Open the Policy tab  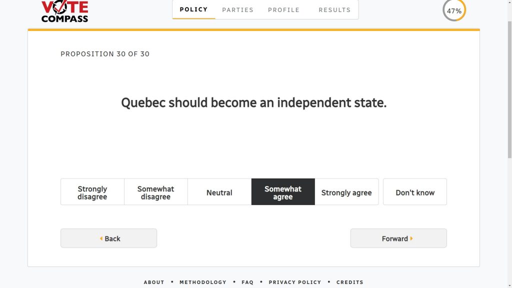194,9
